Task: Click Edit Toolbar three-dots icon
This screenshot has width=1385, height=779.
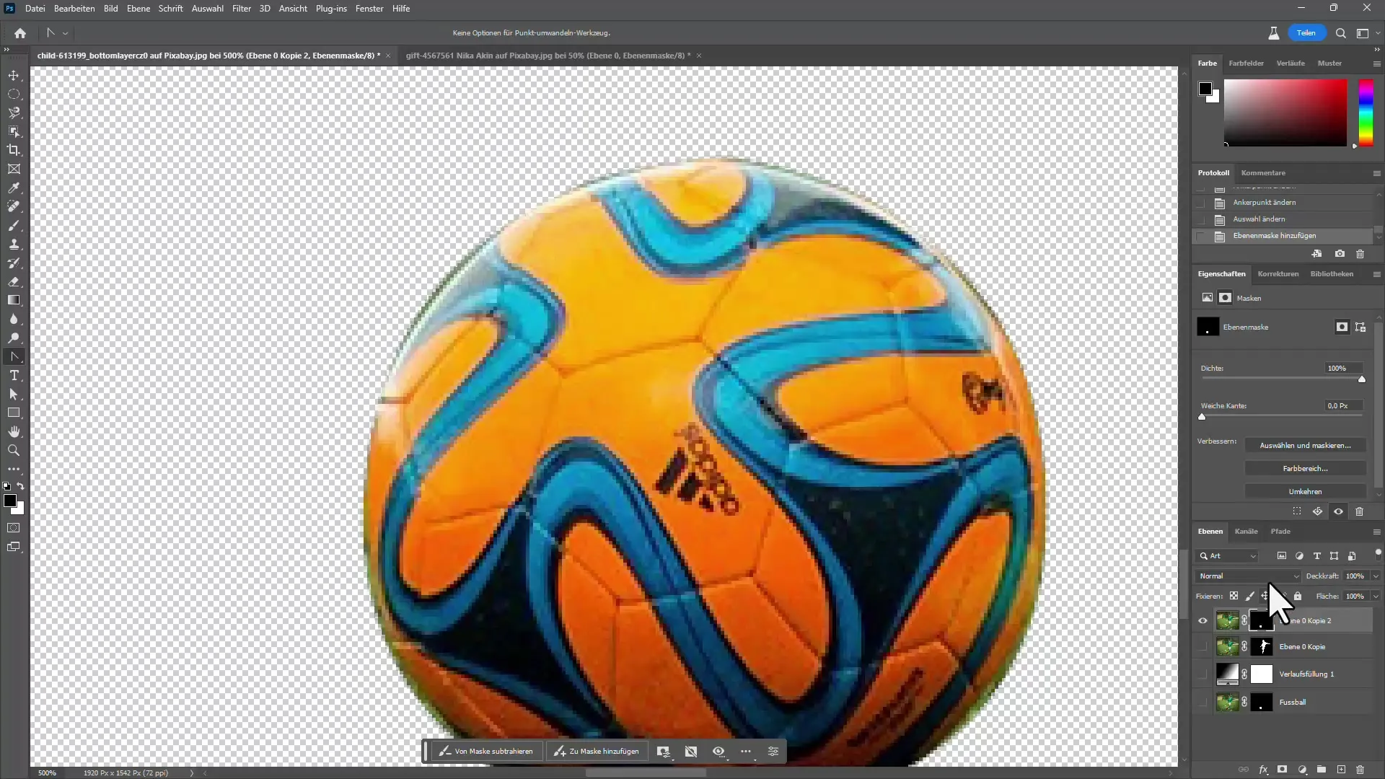Action: [x=14, y=469]
